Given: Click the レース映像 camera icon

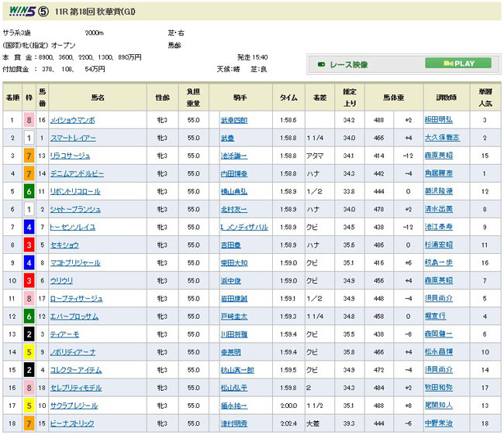Looking at the screenshot, I should pyautogui.click(x=320, y=64).
